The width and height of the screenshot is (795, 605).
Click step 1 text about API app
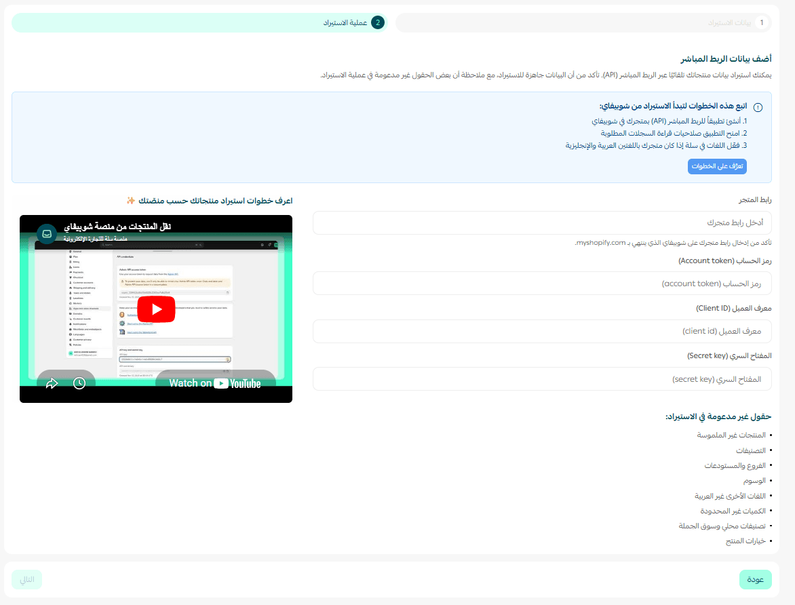(x=670, y=121)
